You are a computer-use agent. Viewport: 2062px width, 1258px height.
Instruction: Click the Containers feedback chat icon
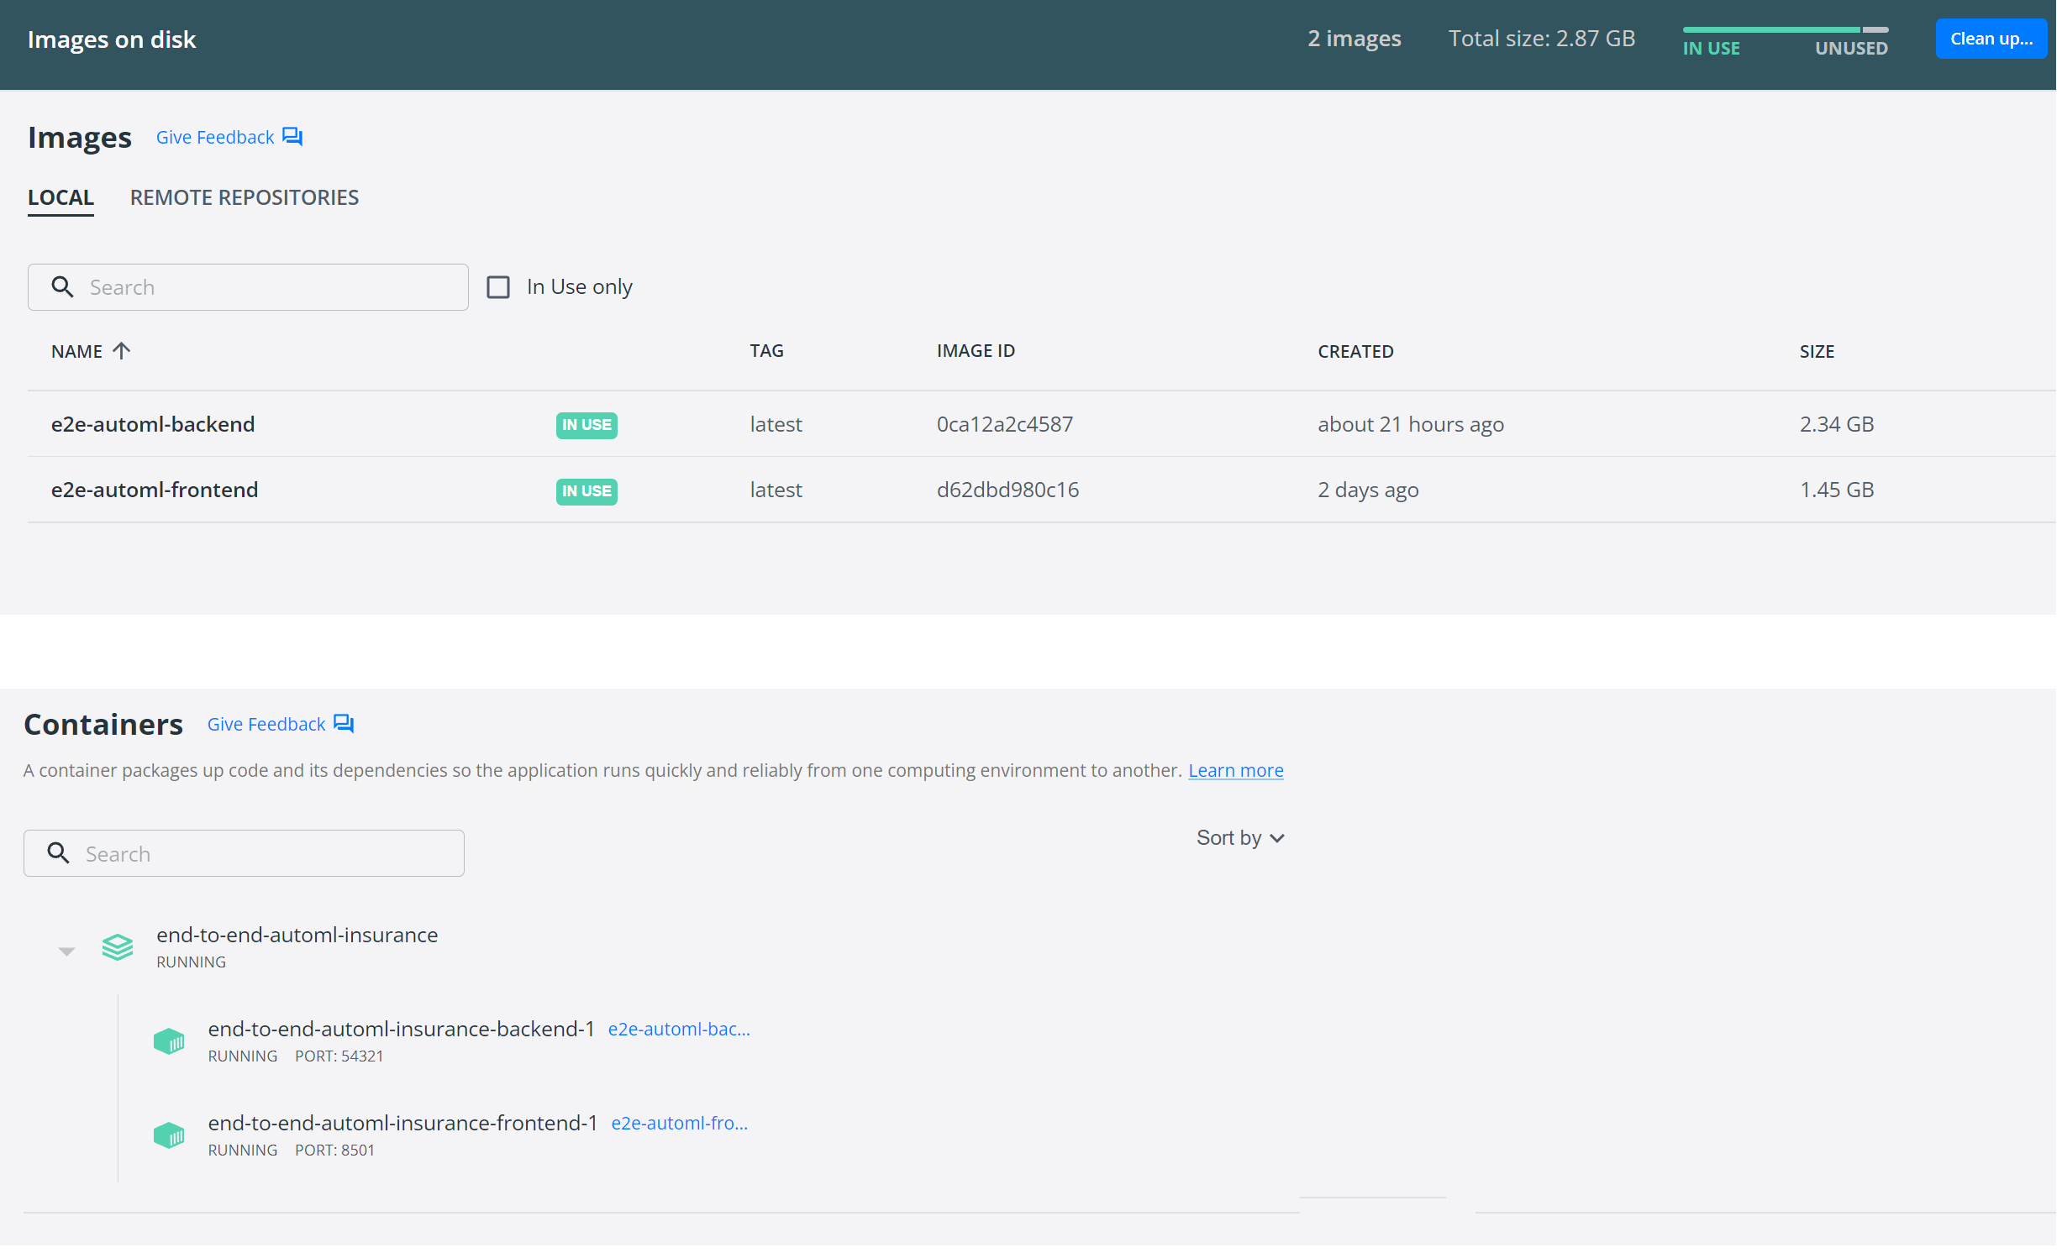(x=344, y=725)
